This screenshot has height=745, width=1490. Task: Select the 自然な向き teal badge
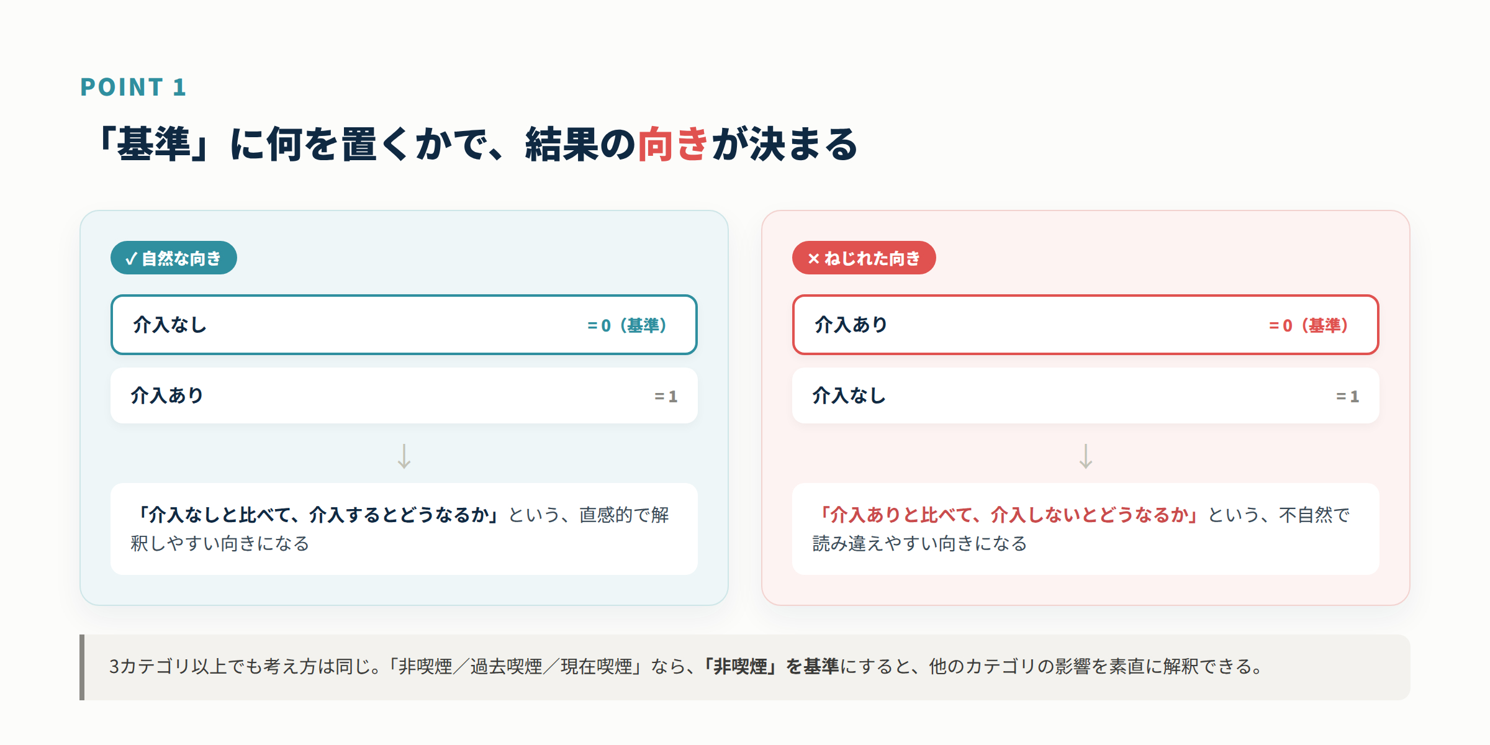tap(174, 258)
